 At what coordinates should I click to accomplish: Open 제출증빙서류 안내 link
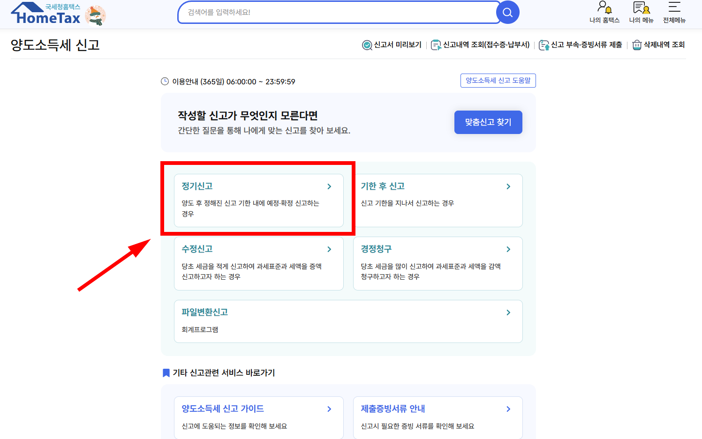pos(393,409)
